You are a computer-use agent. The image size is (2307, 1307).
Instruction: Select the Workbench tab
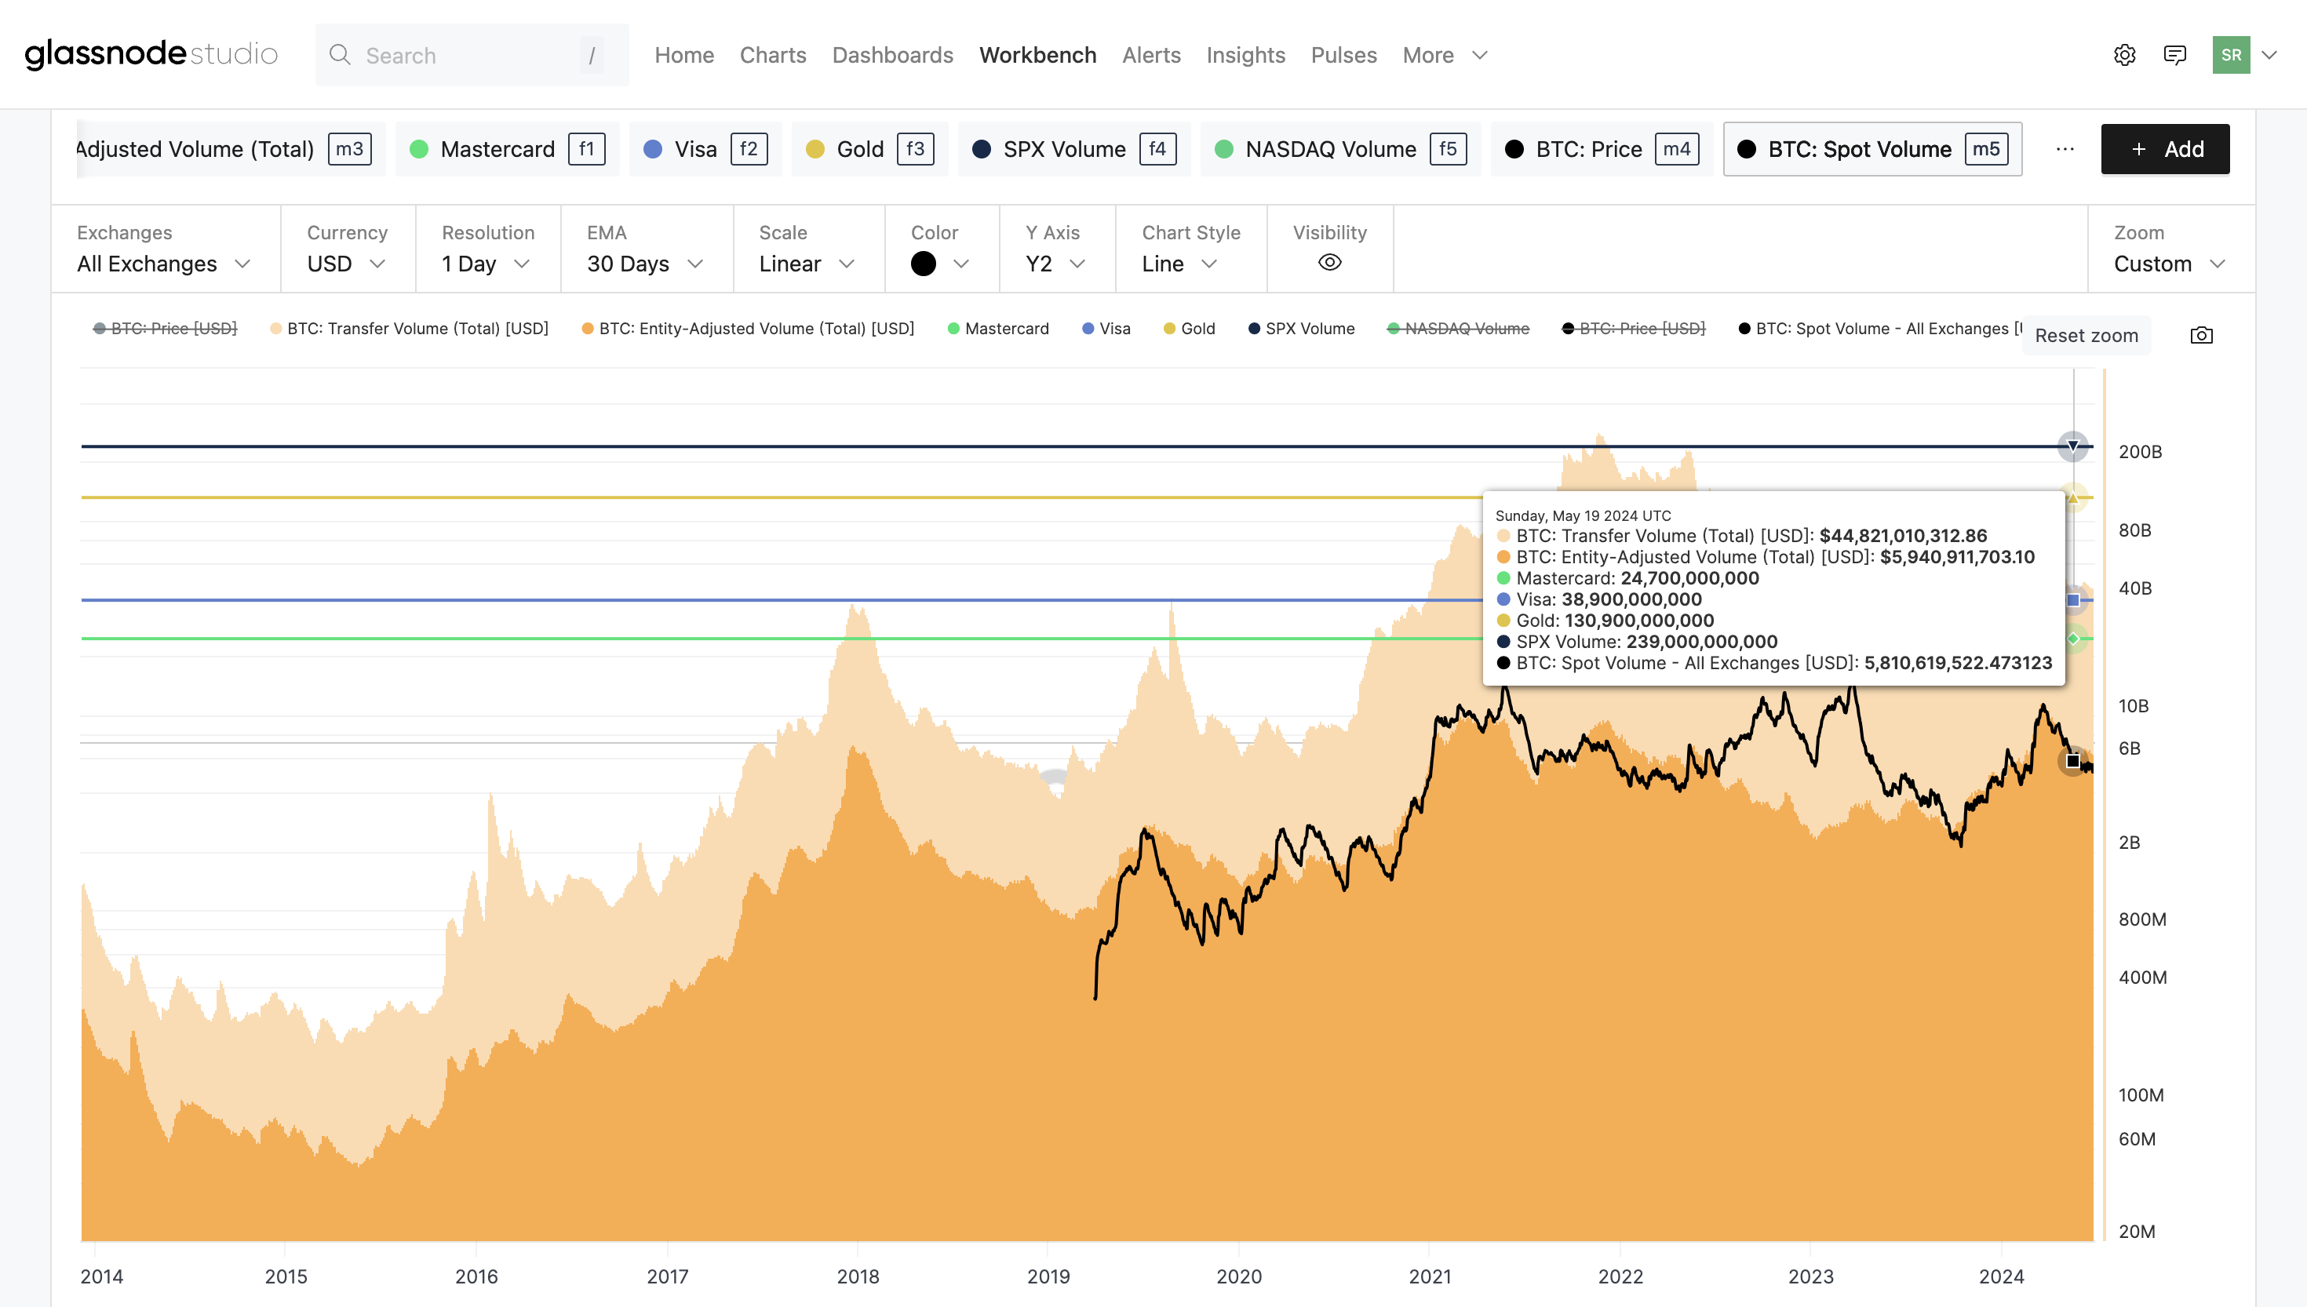[x=1038, y=54]
